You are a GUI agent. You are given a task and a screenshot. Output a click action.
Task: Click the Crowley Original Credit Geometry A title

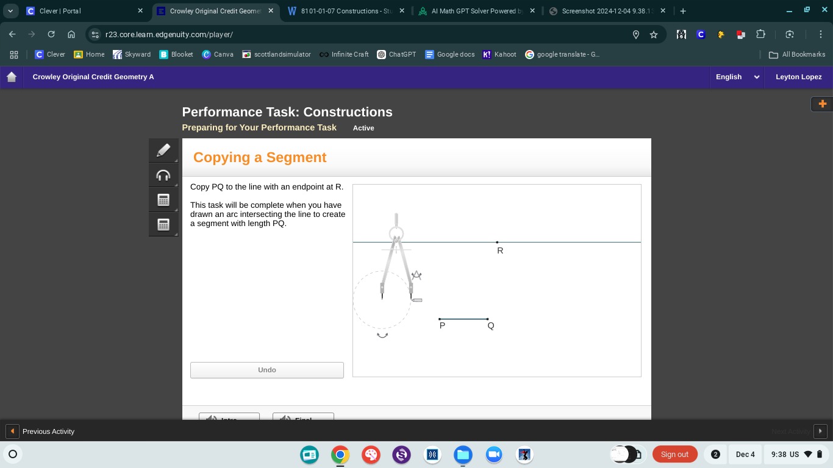click(x=93, y=77)
